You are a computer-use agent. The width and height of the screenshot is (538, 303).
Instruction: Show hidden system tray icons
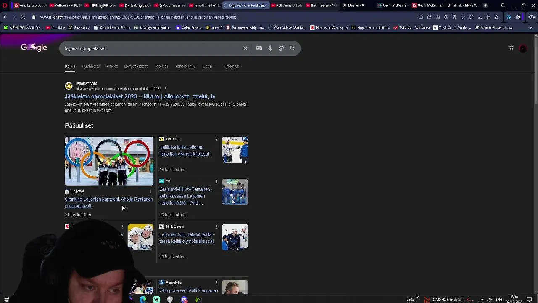(482, 300)
